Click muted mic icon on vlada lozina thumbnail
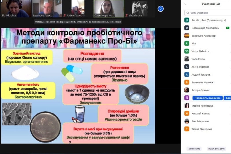 click(x=126, y=15)
